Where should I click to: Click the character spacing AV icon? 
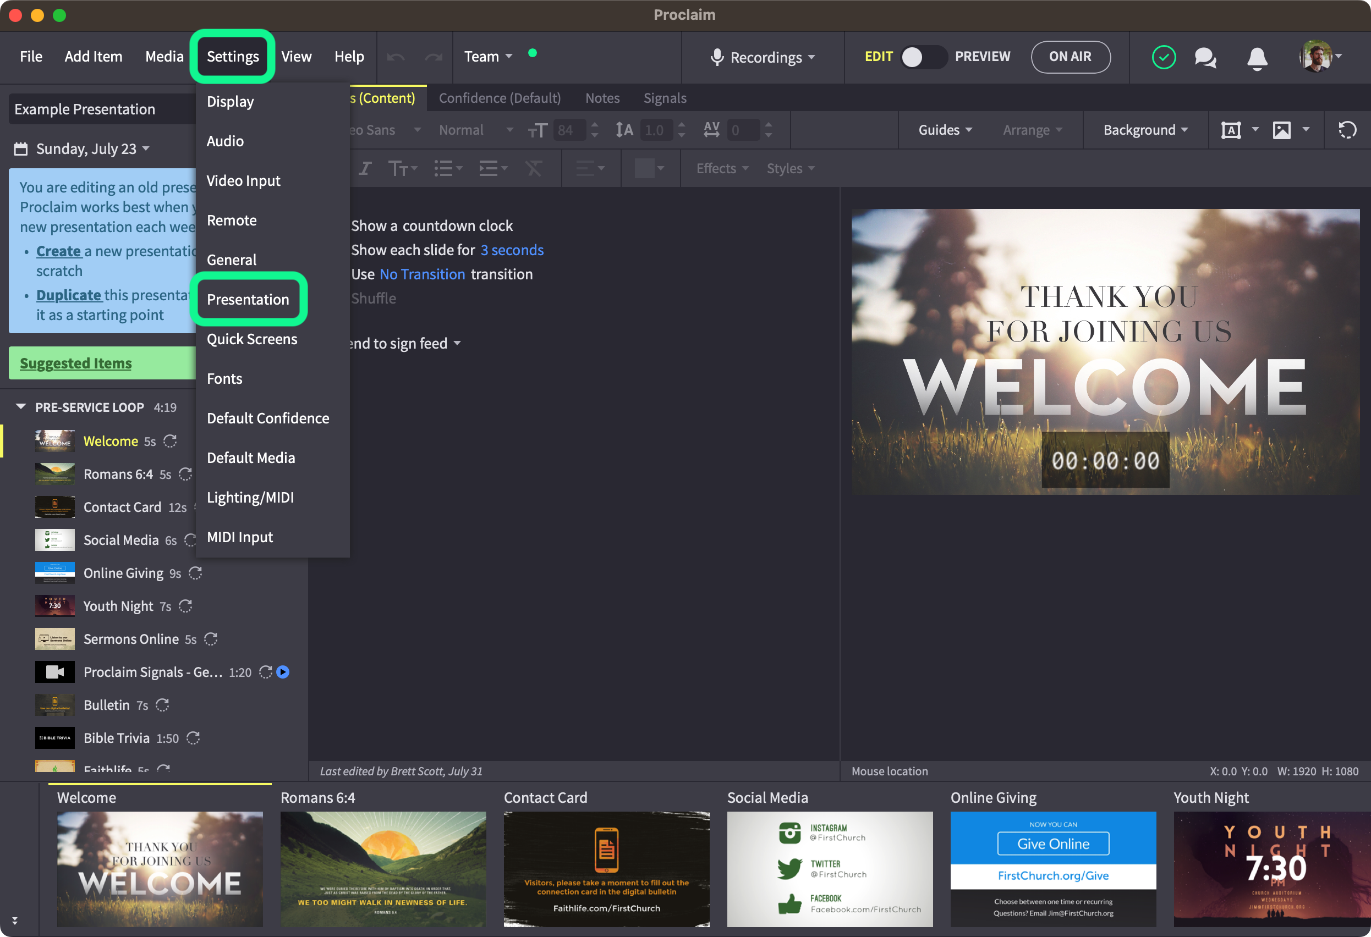click(711, 130)
